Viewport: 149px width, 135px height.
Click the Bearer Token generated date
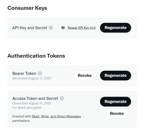(x=32, y=78)
